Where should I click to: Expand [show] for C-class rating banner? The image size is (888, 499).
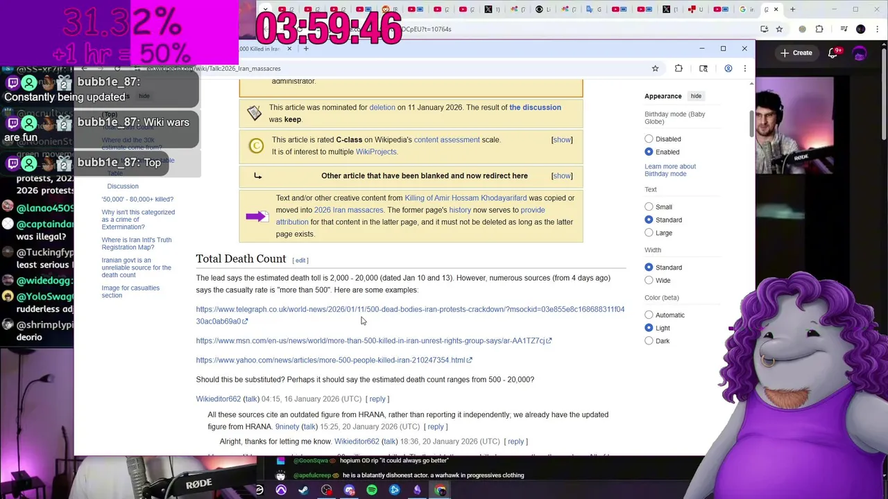coord(562,140)
